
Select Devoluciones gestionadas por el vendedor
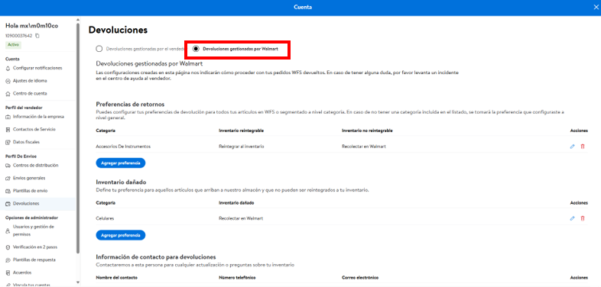[x=99, y=49]
